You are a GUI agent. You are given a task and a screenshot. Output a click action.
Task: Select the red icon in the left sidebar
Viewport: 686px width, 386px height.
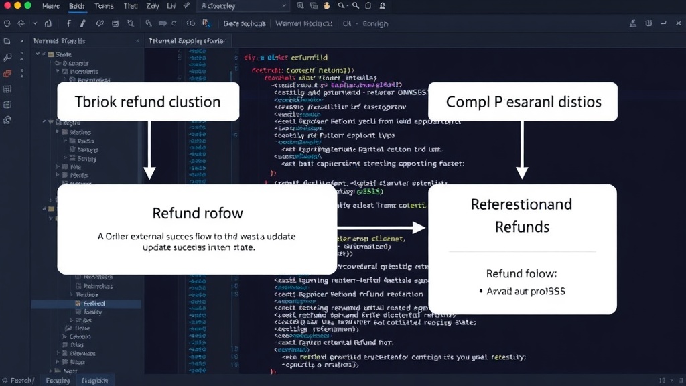coord(7,73)
